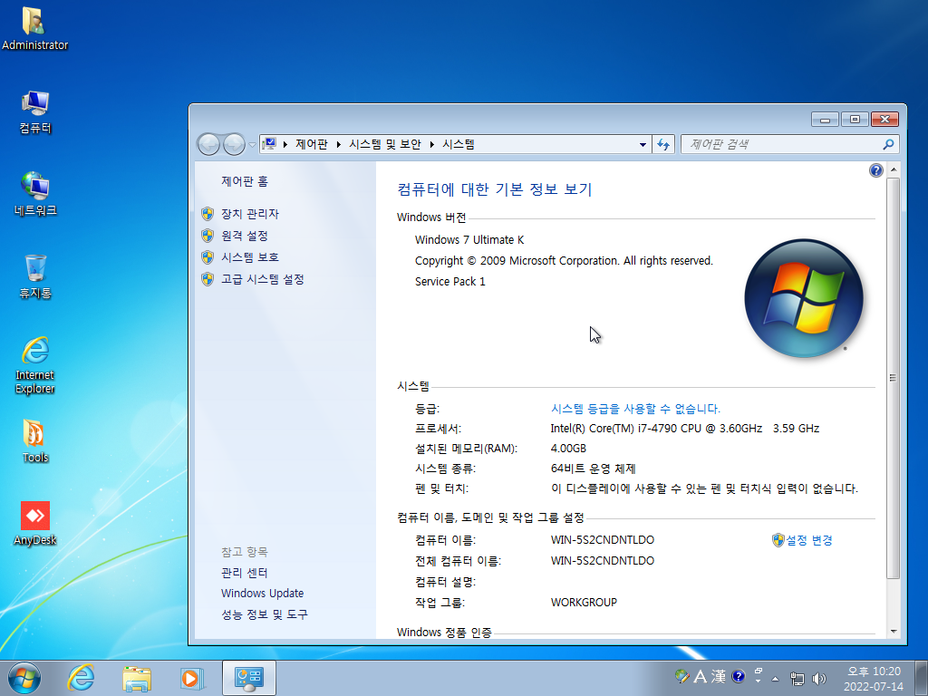Open the address bar history dropdown
This screenshot has width=928, height=696.
[643, 144]
